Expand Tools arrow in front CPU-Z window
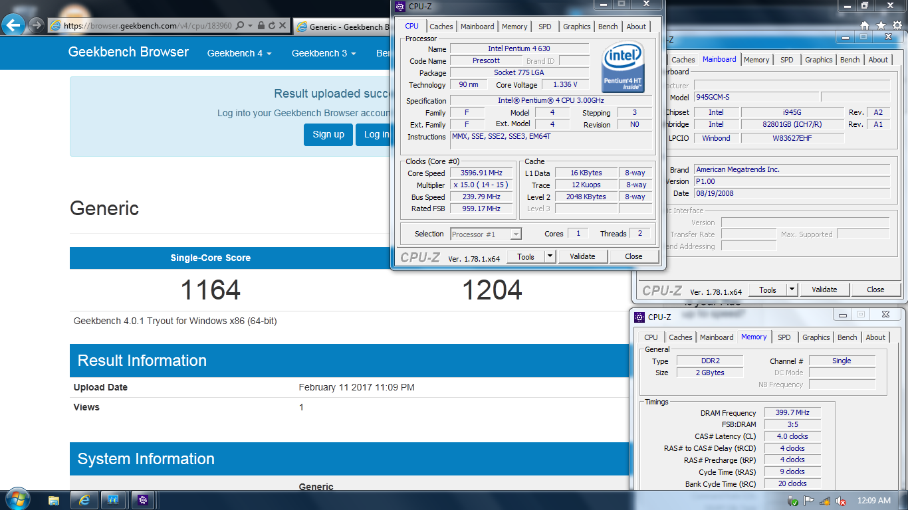Viewport: 908px width, 510px height. (550, 256)
